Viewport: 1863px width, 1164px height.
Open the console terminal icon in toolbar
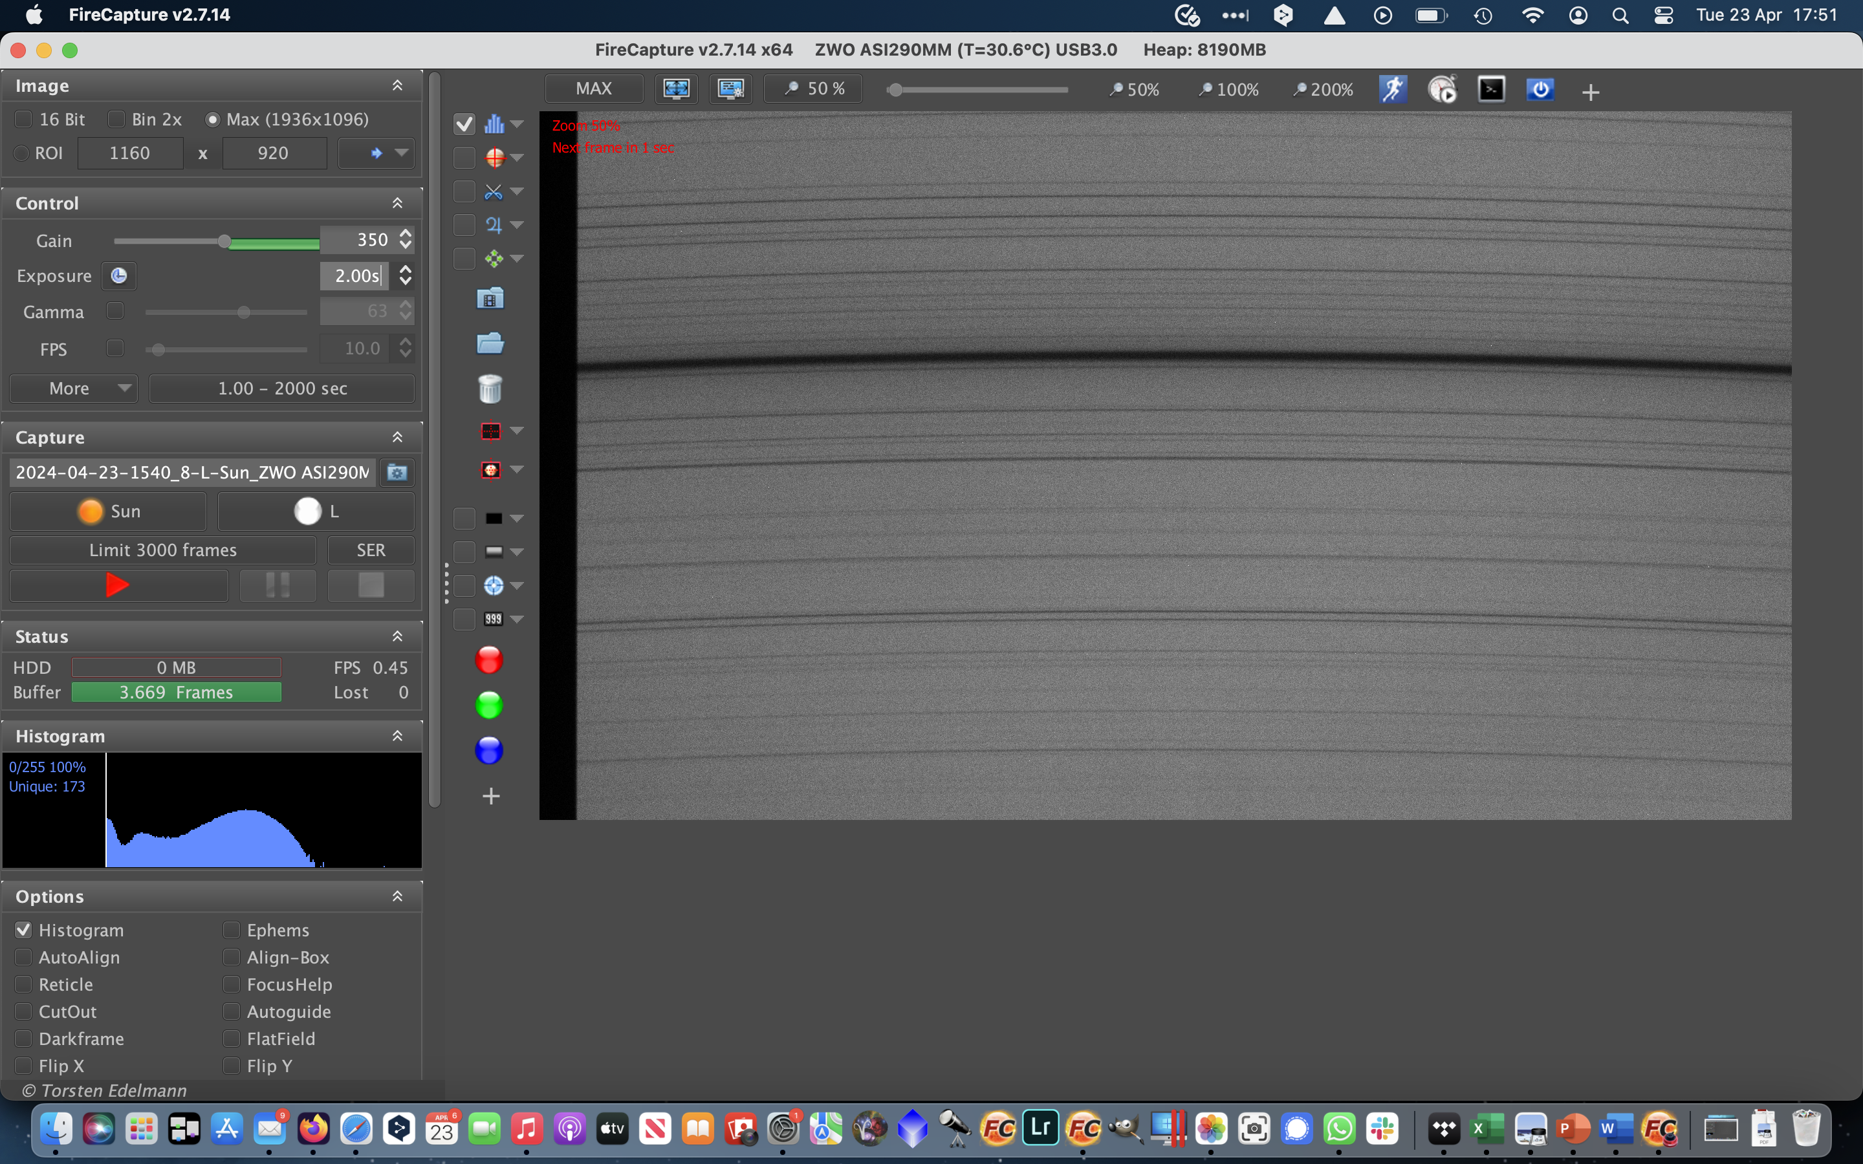pos(1492,89)
